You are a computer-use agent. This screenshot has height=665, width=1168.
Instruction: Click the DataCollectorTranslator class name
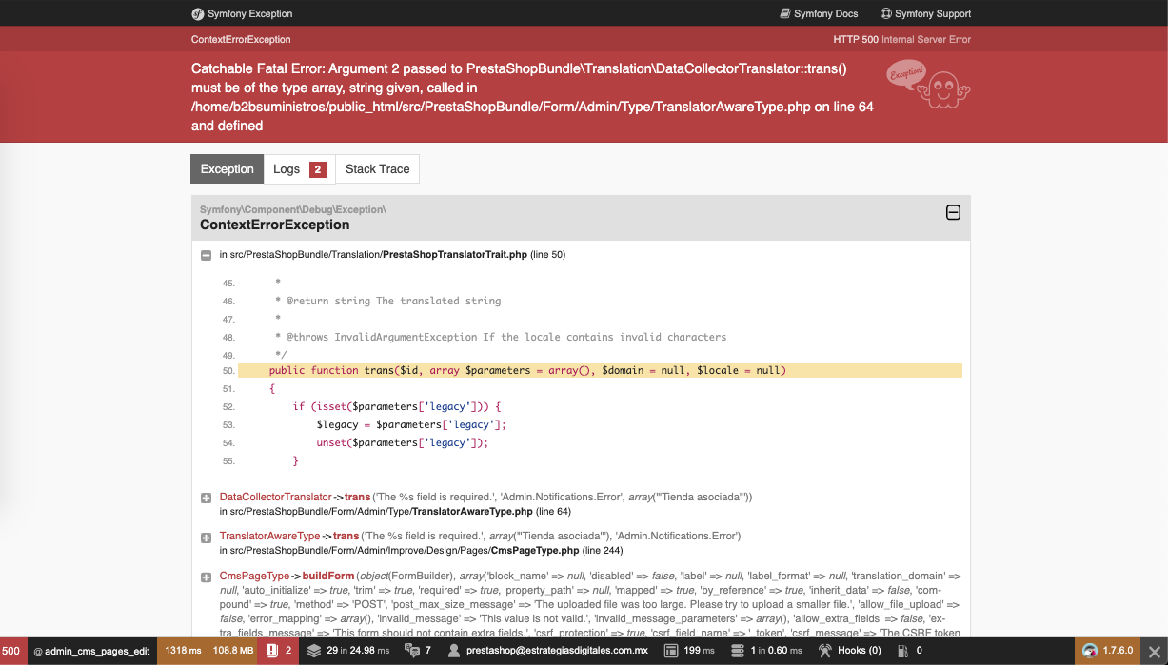pos(275,497)
